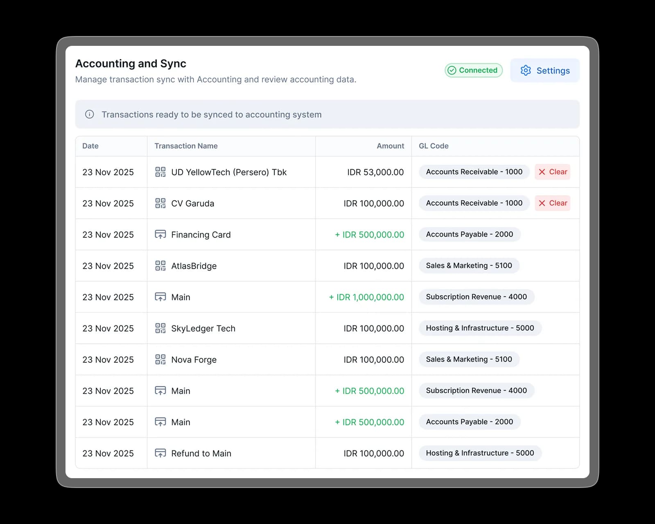655x524 pixels.
Task: Select the transfer icon beside the first Main row
Action: 161,297
